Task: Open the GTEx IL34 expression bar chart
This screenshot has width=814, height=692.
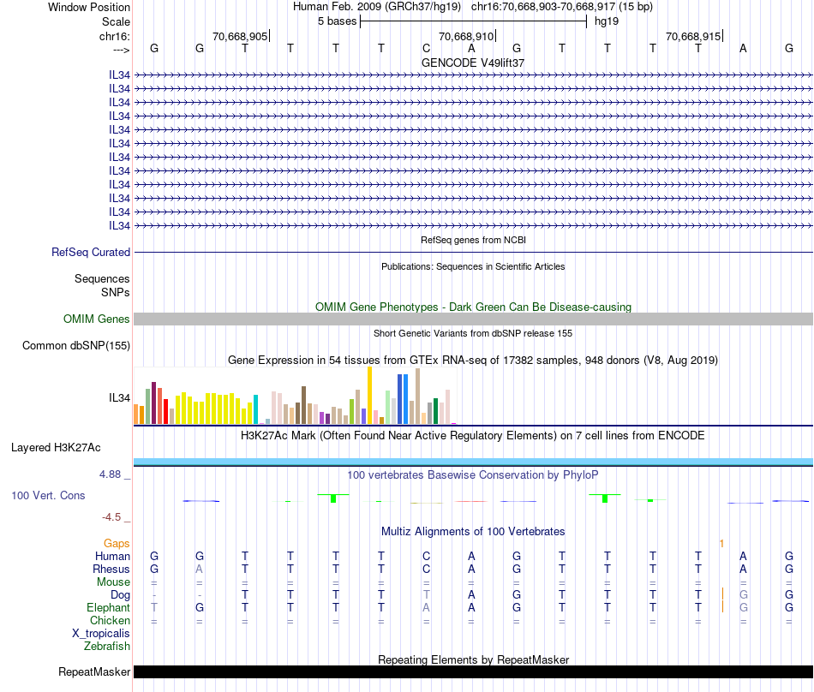Action: (295, 396)
